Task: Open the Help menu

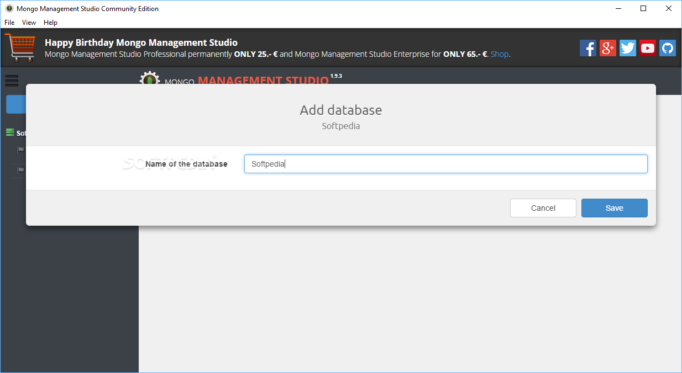Action: click(x=50, y=23)
